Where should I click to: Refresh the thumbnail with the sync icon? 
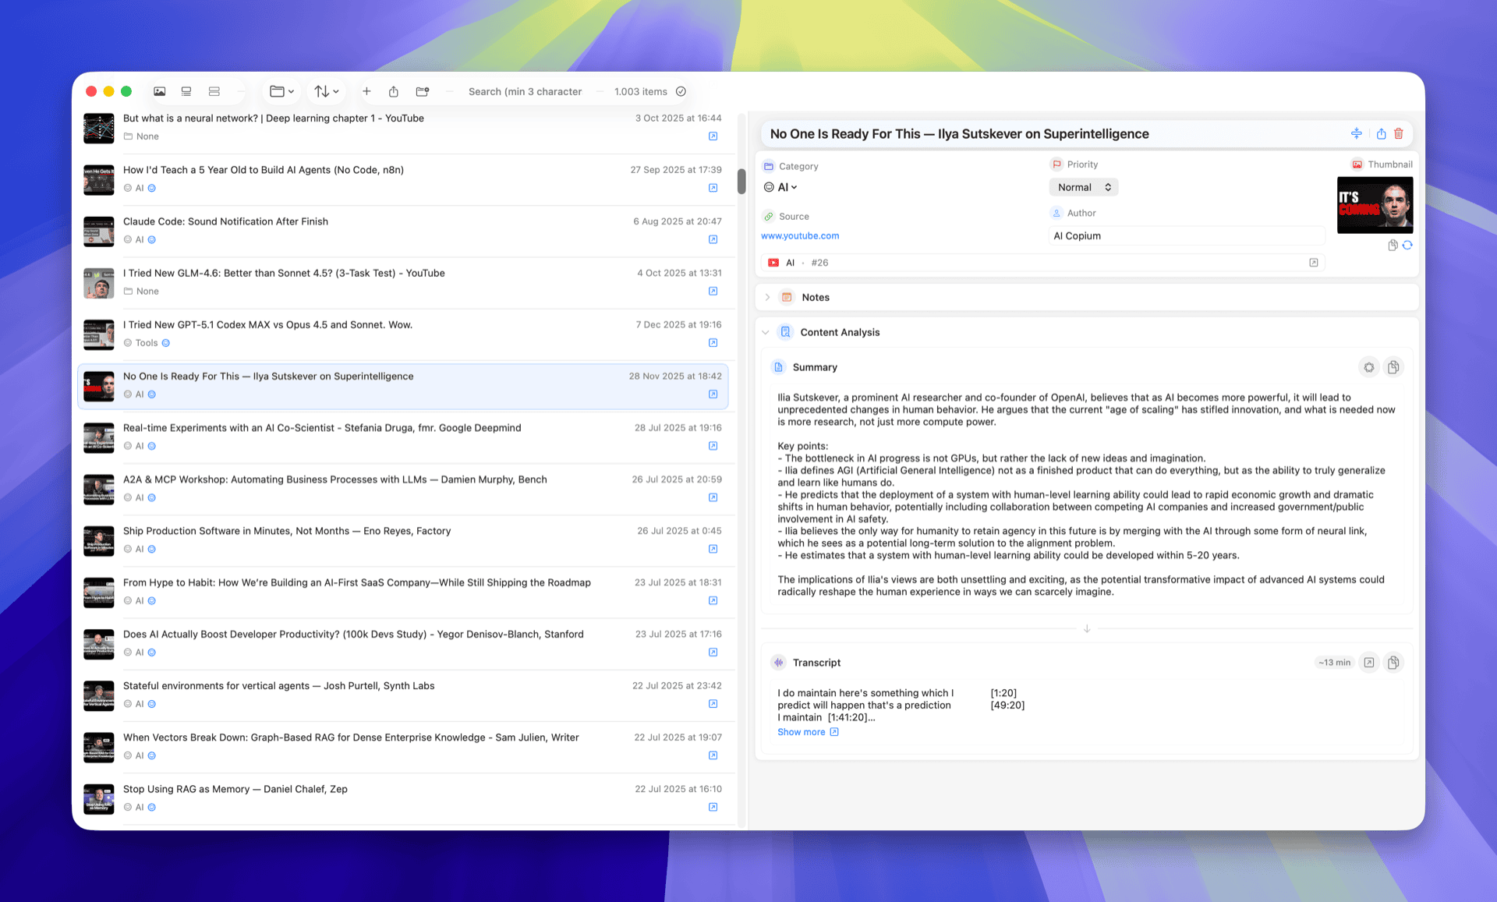[1407, 245]
